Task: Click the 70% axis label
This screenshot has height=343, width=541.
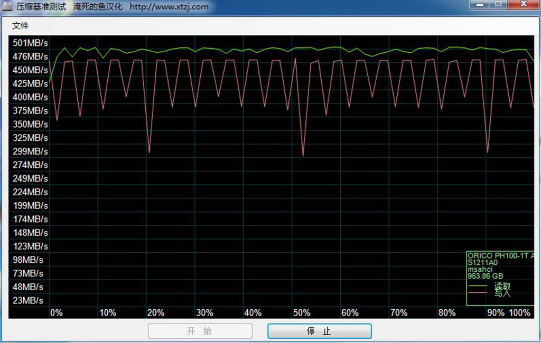Action: point(399,313)
